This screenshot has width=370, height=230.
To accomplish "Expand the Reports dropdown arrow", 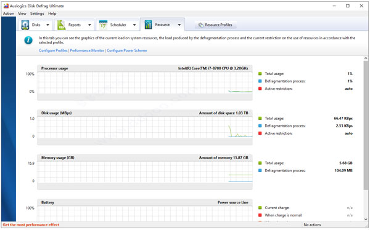I will (x=89, y=25).
